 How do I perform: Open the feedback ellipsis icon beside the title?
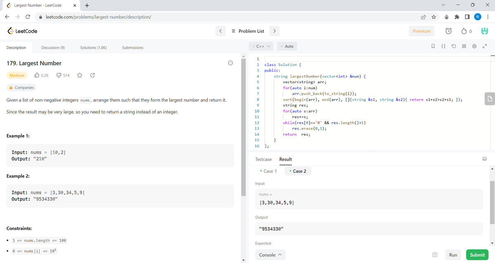(231, 63)
